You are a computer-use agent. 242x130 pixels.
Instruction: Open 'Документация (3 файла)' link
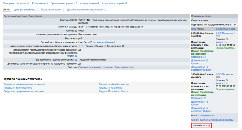(199, 103)
